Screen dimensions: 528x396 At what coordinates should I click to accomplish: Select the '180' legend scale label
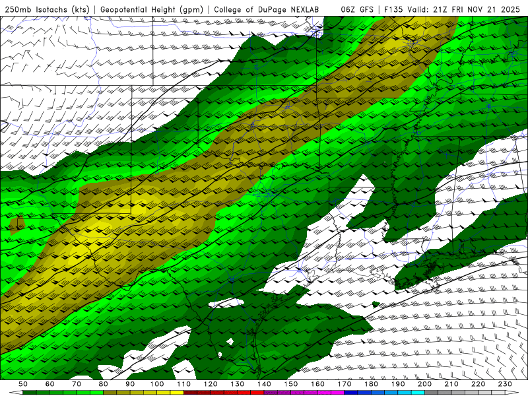pyautogui.click(x=372, y=384)
